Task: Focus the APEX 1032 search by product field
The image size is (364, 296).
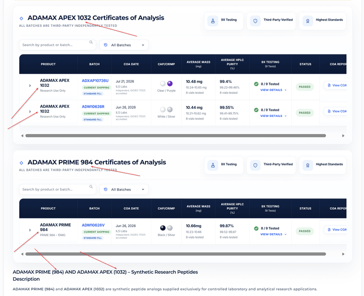Action: pyautogui.click(x=57, y=45)
